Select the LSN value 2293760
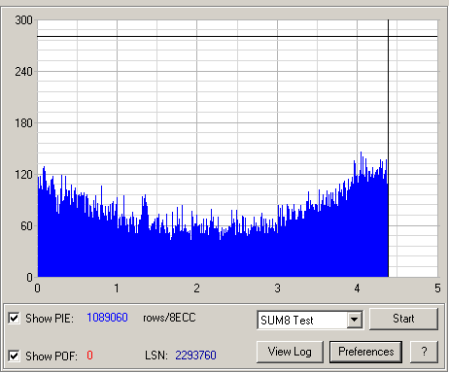This screenshot has height=373, width=449. click(x=195, y=356)
